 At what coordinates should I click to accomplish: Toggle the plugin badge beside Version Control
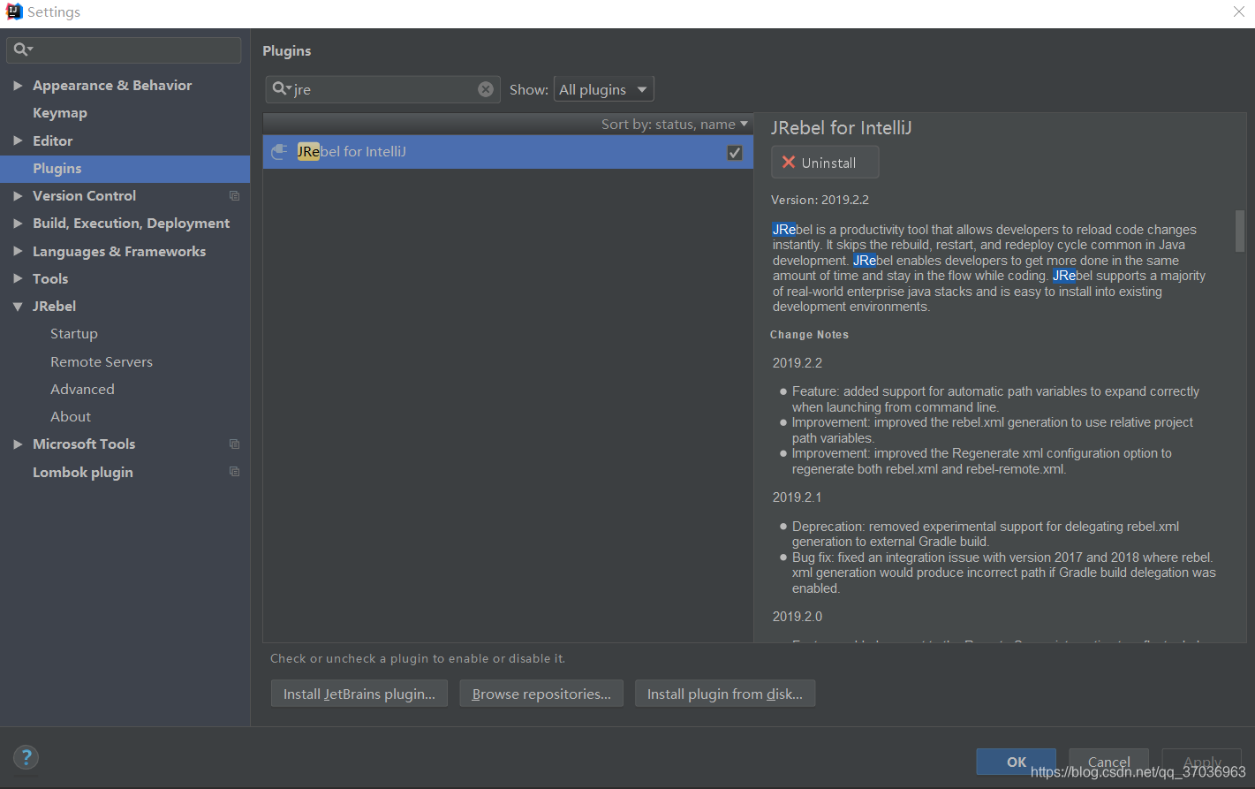coord(234,195)
